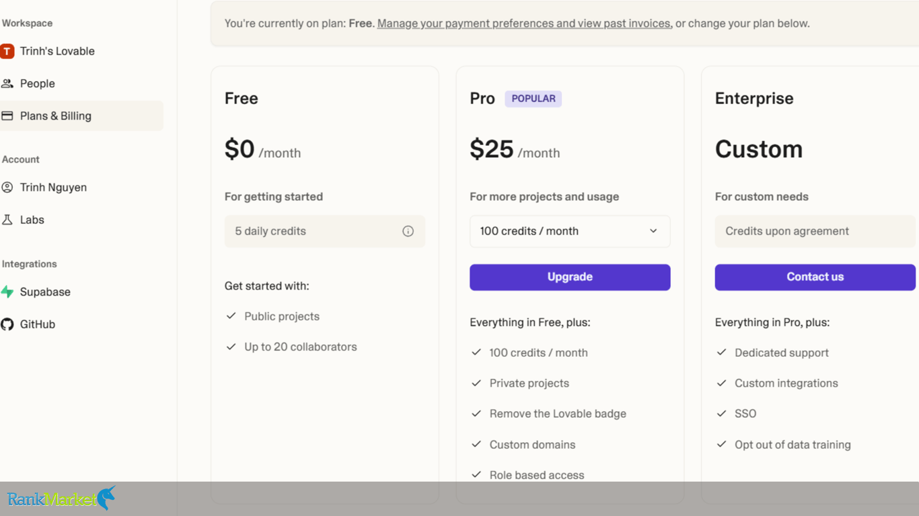The image size is (919, 516).
Task: Open the manage payment preferences link
Action: tap(524, 23)
